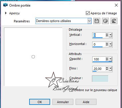Click the save preset floppy disk icon
The image size is (122, 108).
click(x=97, y=21)
